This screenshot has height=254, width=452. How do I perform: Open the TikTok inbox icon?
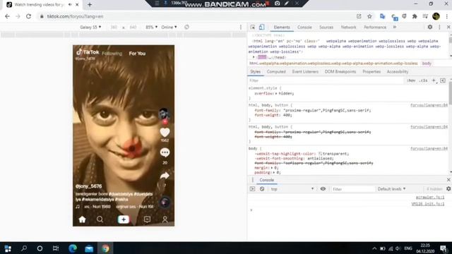coord(147,219)
